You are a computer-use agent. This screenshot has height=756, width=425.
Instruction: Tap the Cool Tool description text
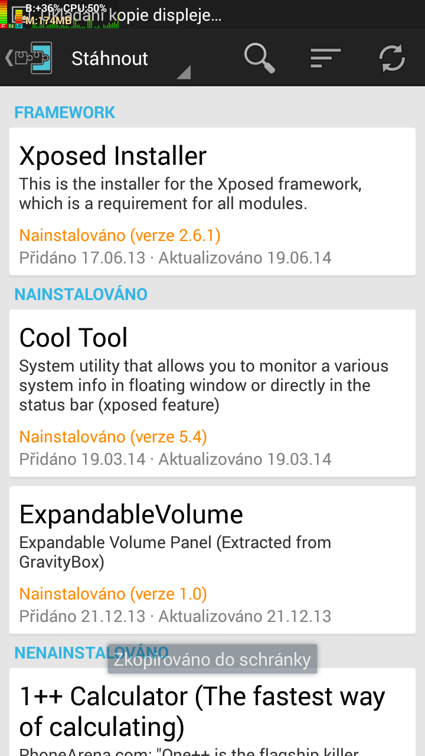click(204, 385)
